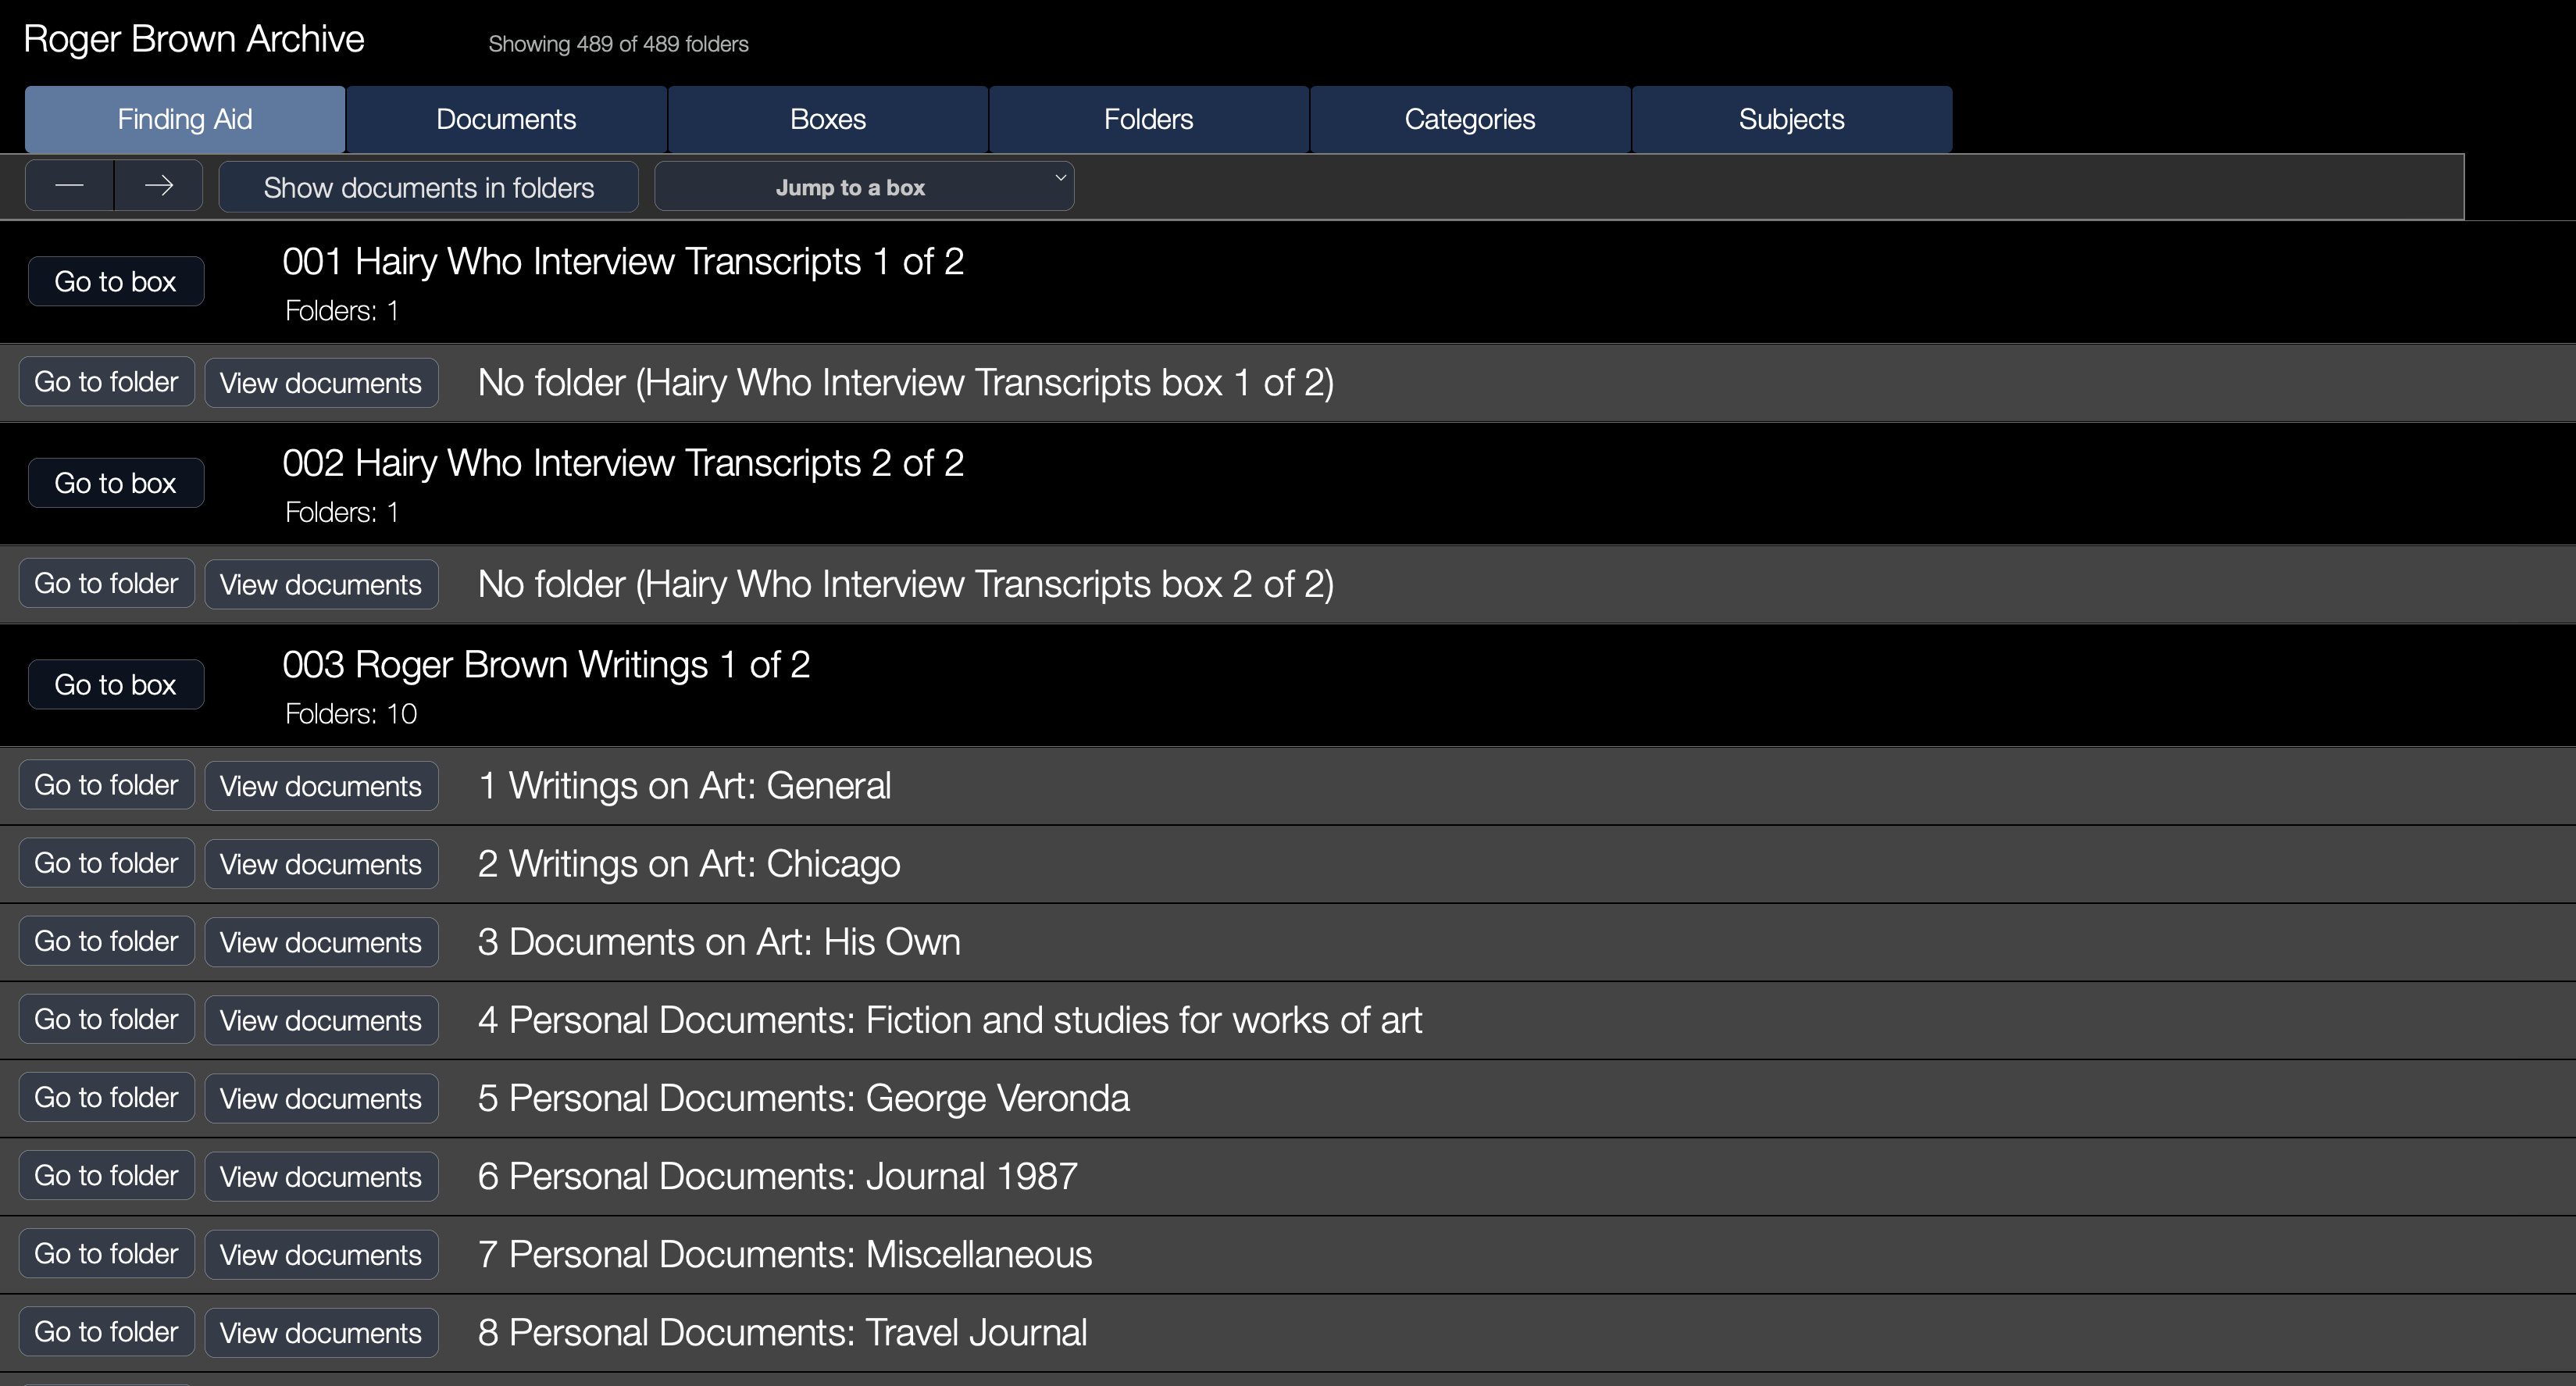Go to box 003 Roger Brown Writings
The width and height of the screenshot is (2576, 1386).
[116, 685]
